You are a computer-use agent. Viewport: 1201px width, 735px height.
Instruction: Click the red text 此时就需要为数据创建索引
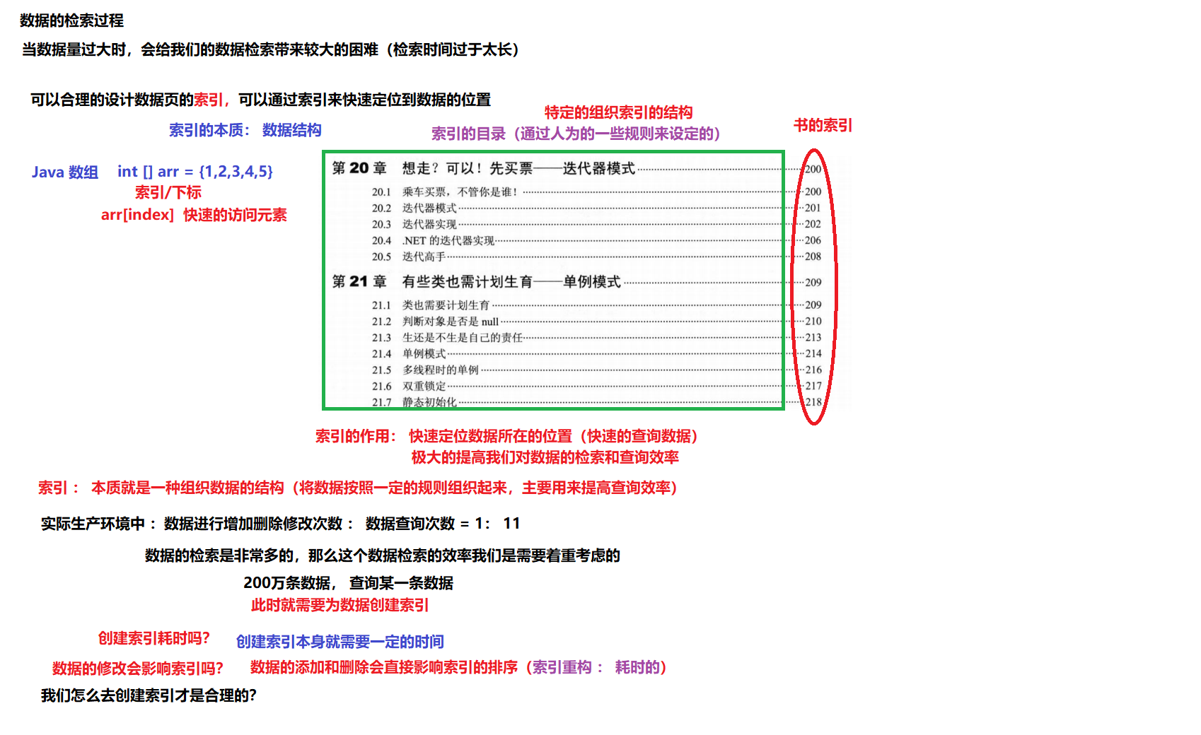[x=341, y=606]
